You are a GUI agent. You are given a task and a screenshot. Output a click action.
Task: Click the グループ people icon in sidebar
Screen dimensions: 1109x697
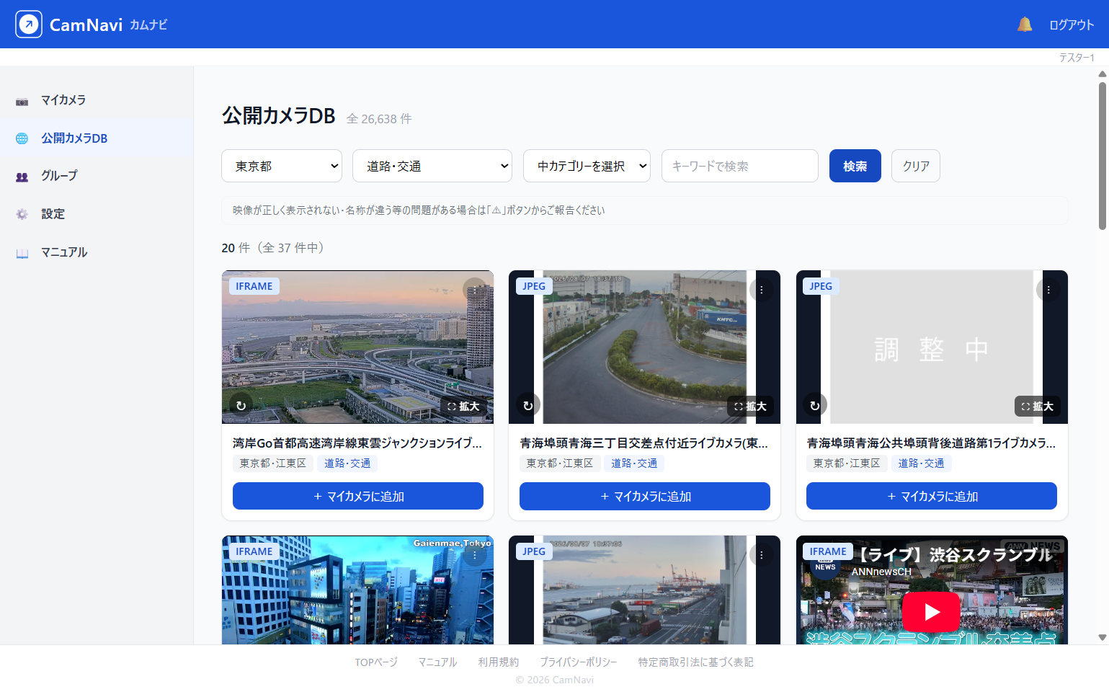[x=22, y=177]
